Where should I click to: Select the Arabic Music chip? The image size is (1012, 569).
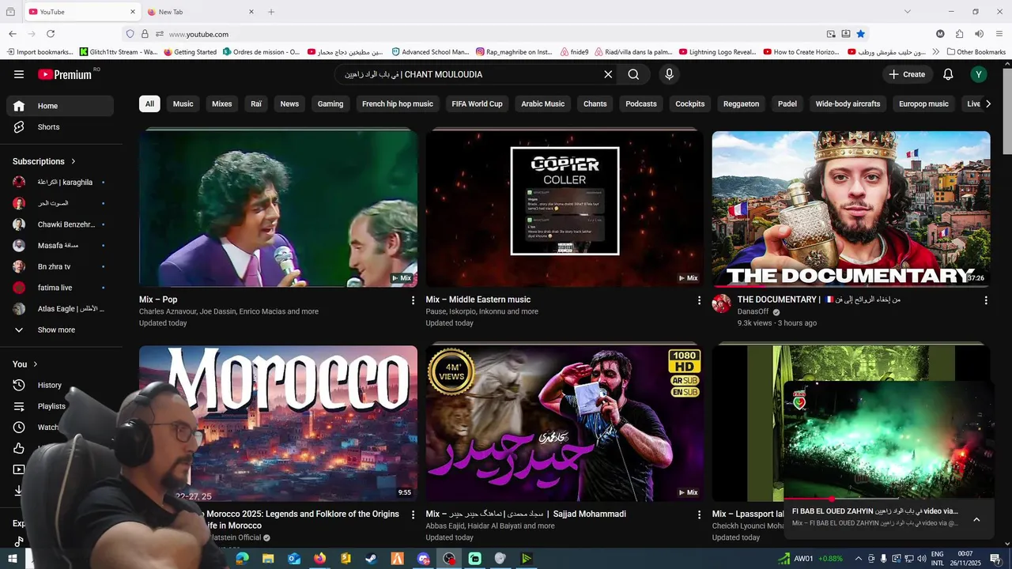click(x=543, y=104)
